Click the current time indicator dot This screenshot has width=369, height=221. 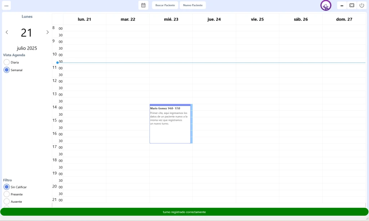coord(57,63)
